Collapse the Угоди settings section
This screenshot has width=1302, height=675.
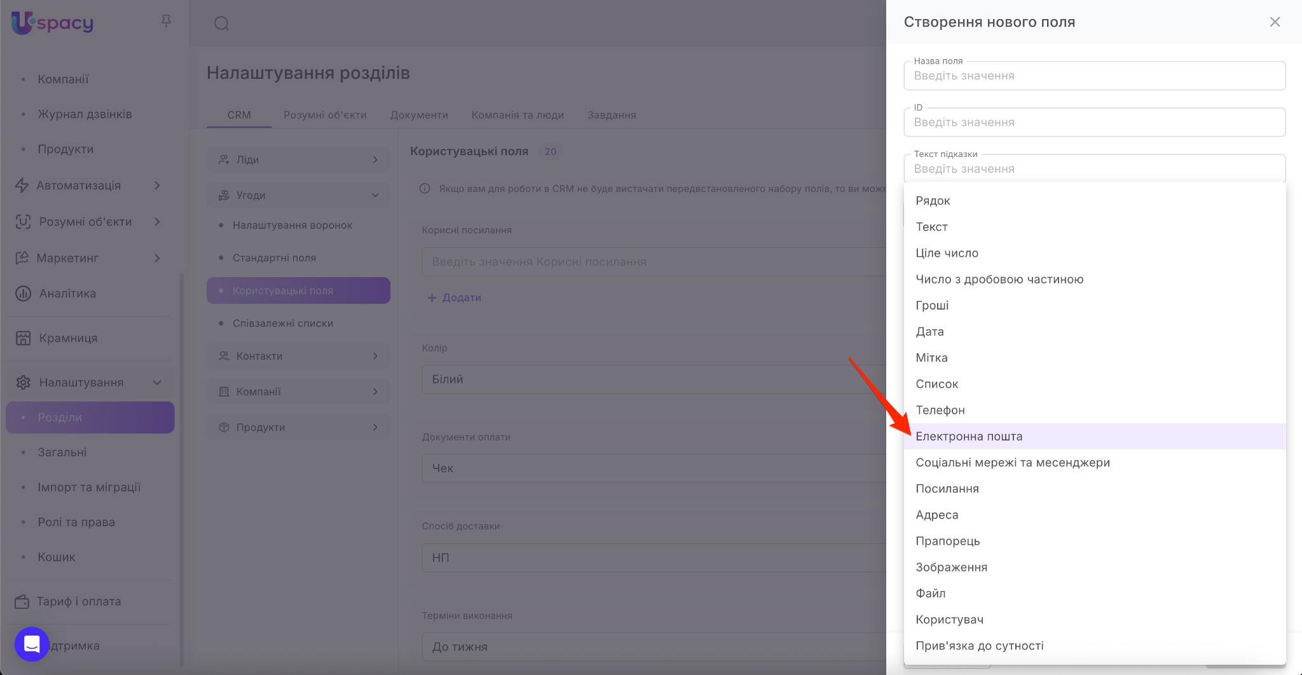click(375, 195)
